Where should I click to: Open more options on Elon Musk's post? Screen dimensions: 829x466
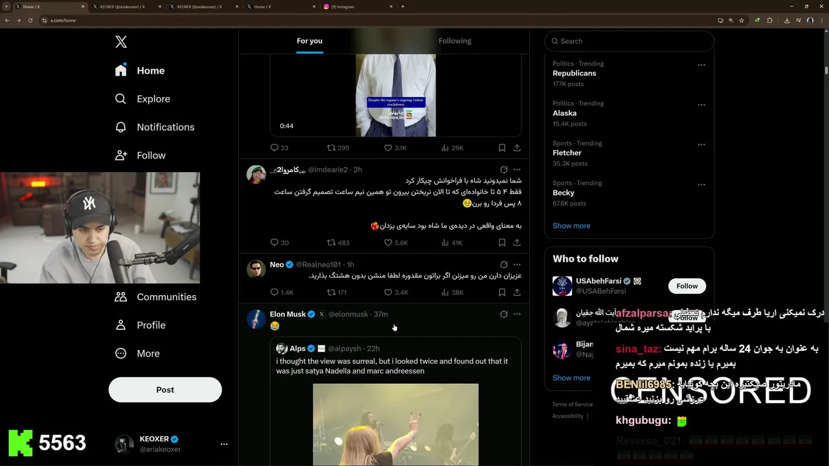tap(517, 315)
